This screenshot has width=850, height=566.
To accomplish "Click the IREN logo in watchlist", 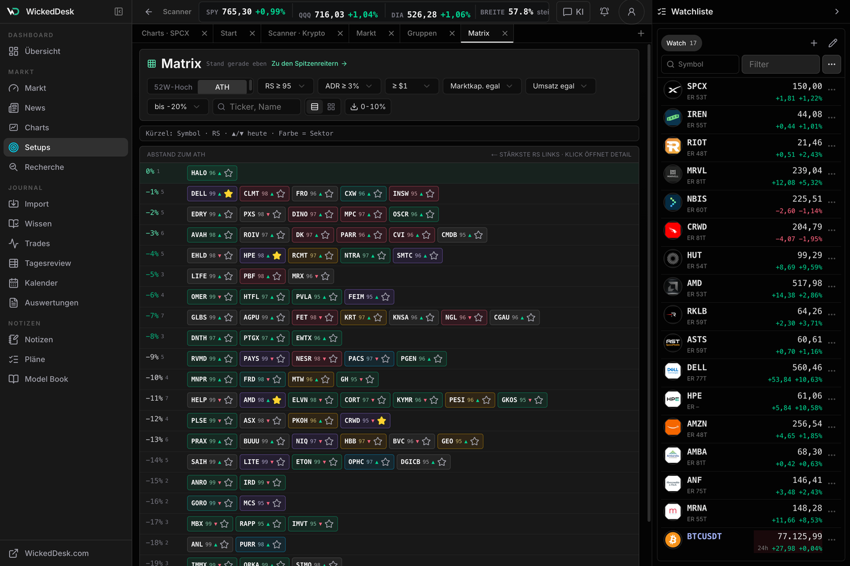I will (x=673, y=118).
